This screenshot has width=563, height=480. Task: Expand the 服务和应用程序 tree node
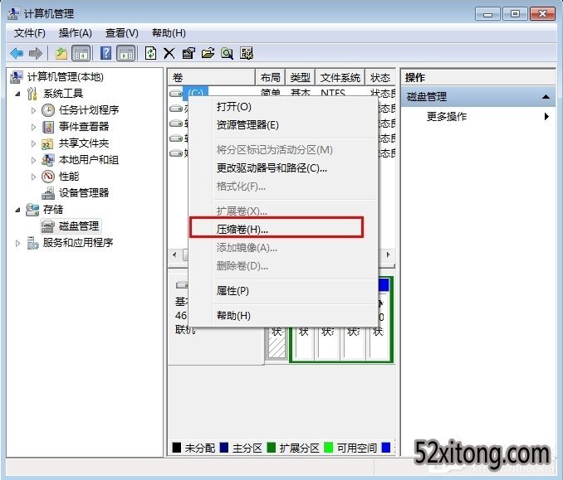(17, 244)
